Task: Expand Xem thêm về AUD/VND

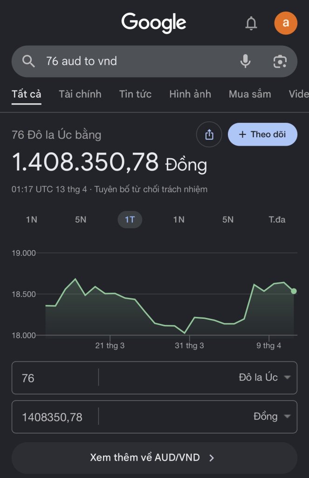Action: 154,457
